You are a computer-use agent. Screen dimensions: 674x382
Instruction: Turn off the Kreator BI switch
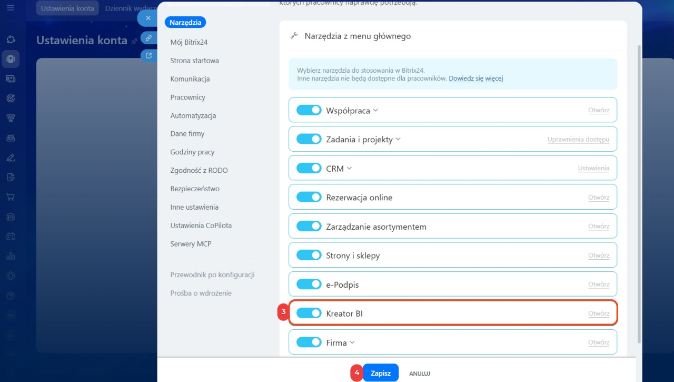pos(309,313)
